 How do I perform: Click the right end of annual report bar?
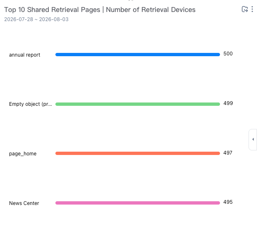pyautogui.click(x=218, y=55)
